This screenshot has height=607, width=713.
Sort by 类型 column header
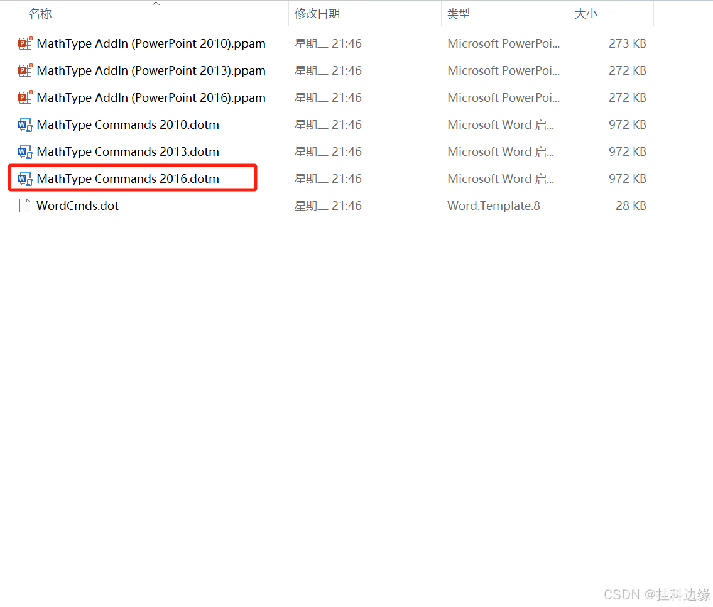(459, 14)
